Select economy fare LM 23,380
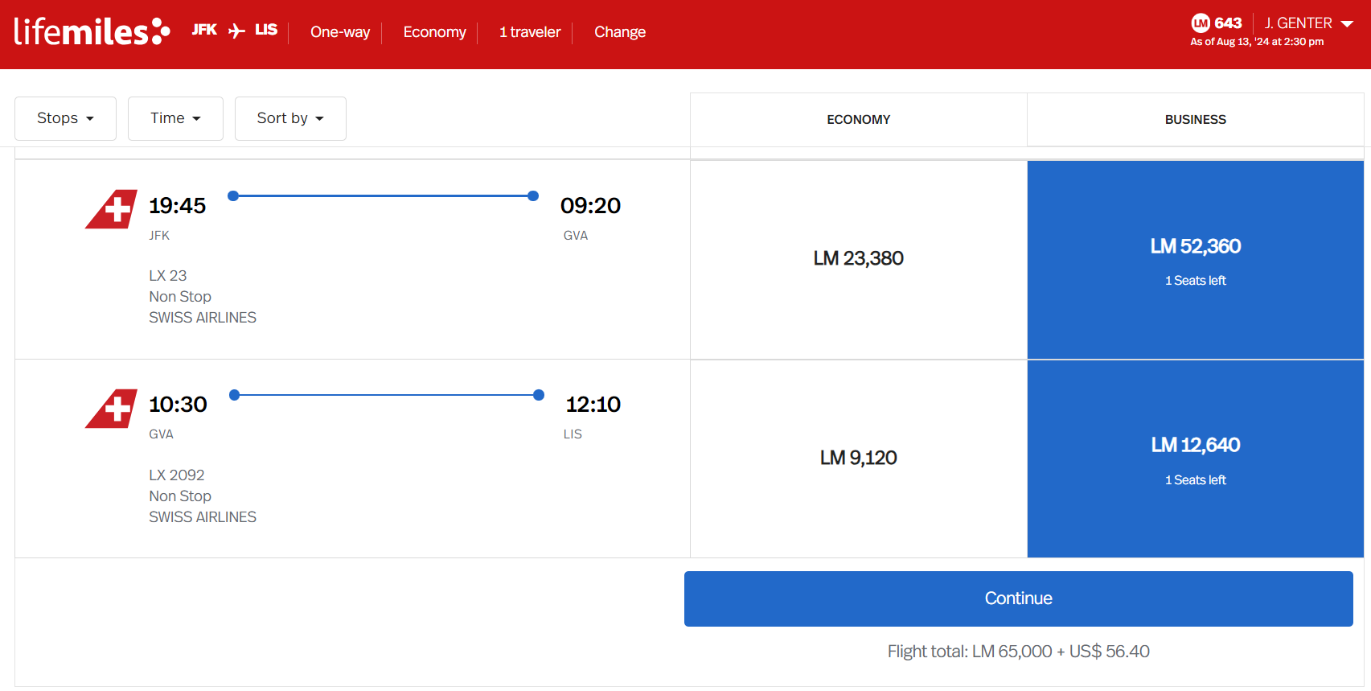Image resolution: width=1371 pixels, height=691 pixels. (858, 258)
